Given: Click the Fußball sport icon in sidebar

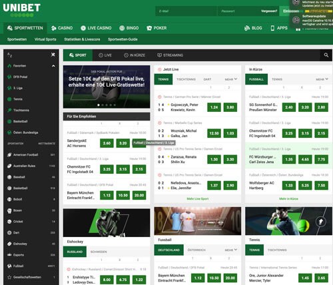Looking at the screenshot, I should tap(9, 266).
